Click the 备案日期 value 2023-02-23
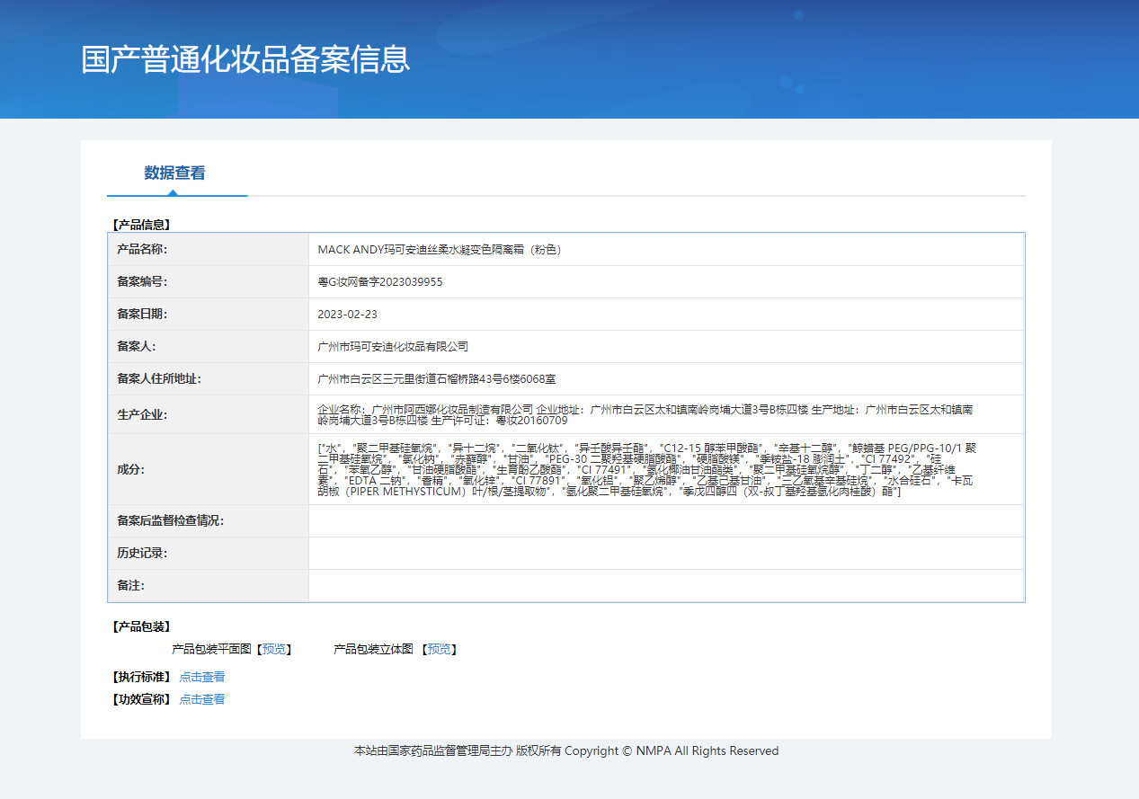 (348, 315)
